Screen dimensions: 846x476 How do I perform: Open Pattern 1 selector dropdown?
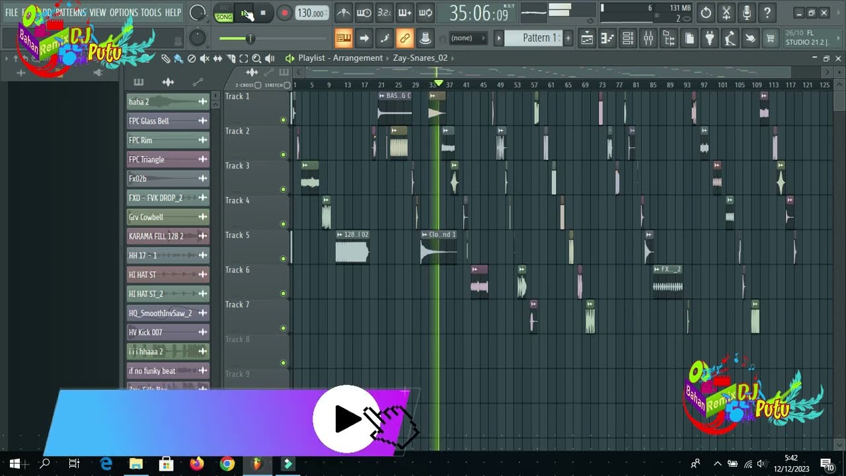pos(535,38)
